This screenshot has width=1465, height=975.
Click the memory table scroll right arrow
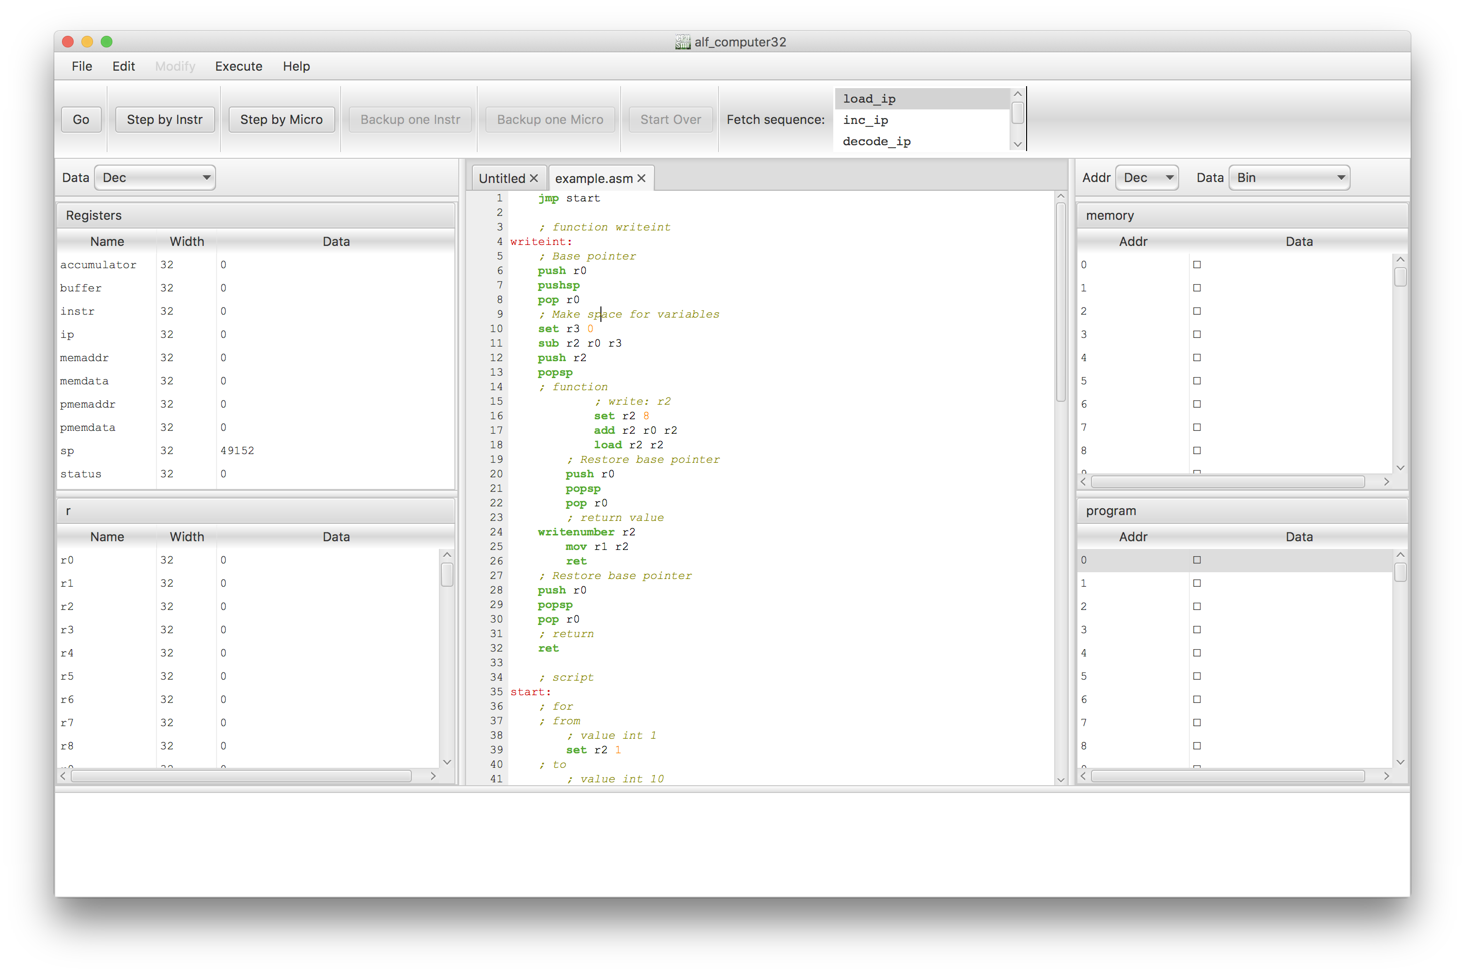1387,482
